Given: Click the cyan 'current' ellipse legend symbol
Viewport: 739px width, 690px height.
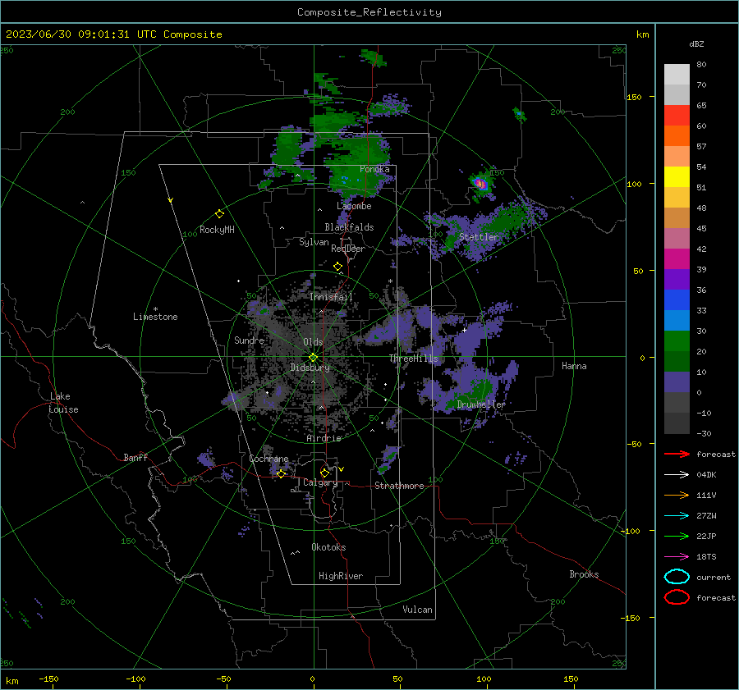Looking at the screenshot, I should [677, 577].
